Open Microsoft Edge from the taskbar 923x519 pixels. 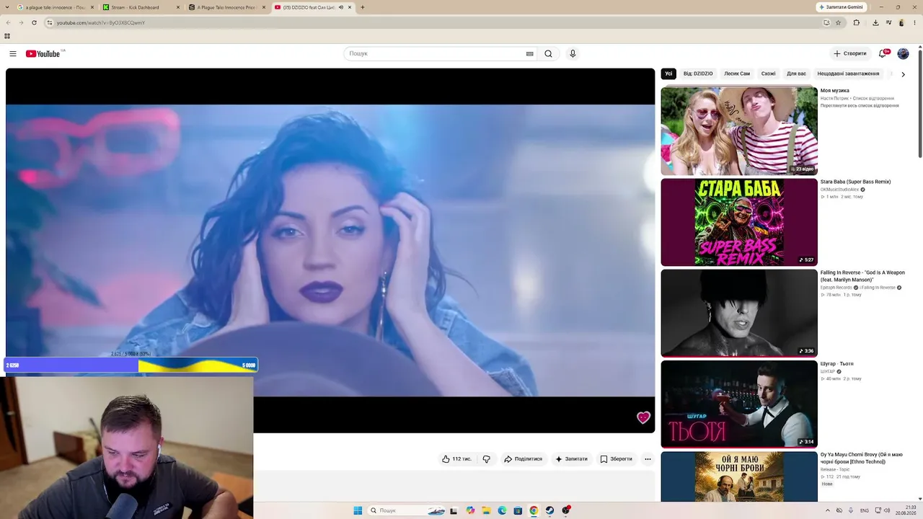tap(502, 510)
